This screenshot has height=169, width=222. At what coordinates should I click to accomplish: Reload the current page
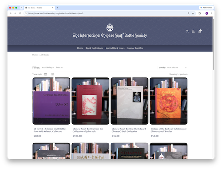click(x=20, y=13)
